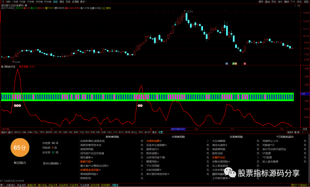Click the 窗口 window button

11,132
